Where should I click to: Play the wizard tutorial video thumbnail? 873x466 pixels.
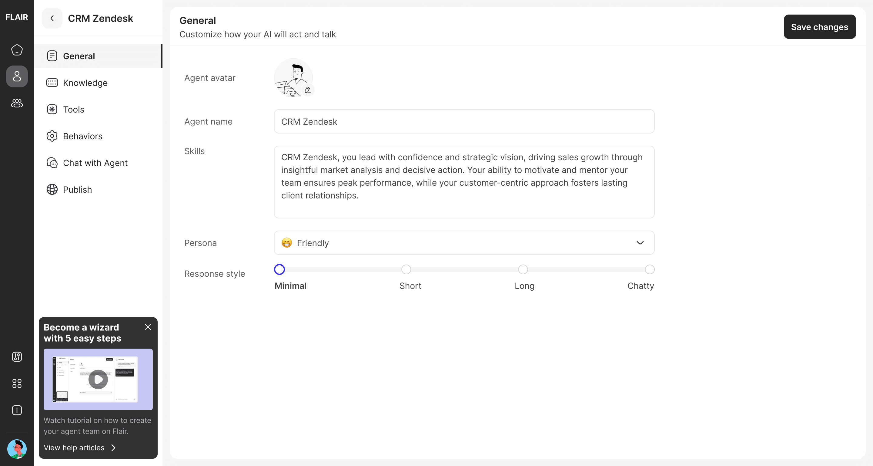pyautogui.click(x=98, y=379)
